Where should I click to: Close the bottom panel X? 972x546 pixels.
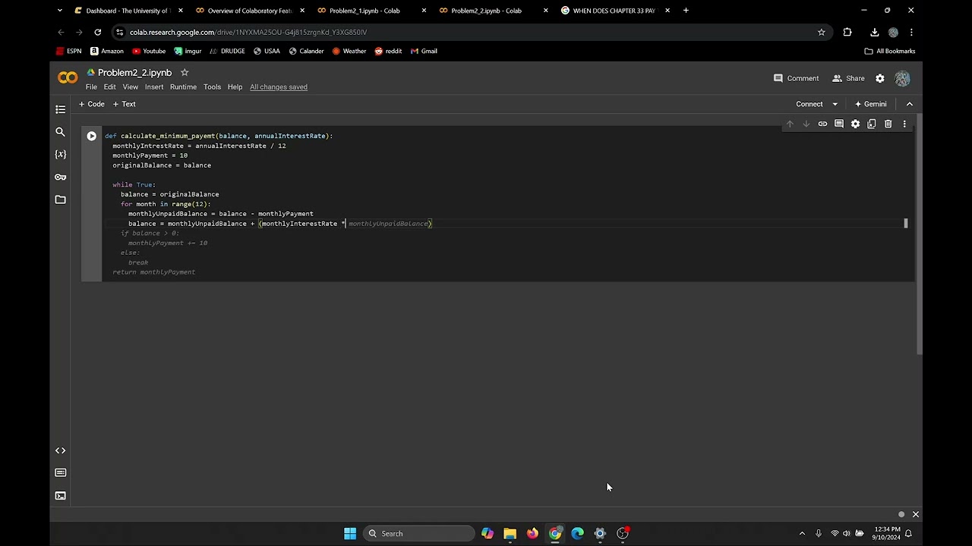coord(916,514)
